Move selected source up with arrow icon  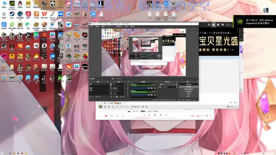tap(120, 97)
